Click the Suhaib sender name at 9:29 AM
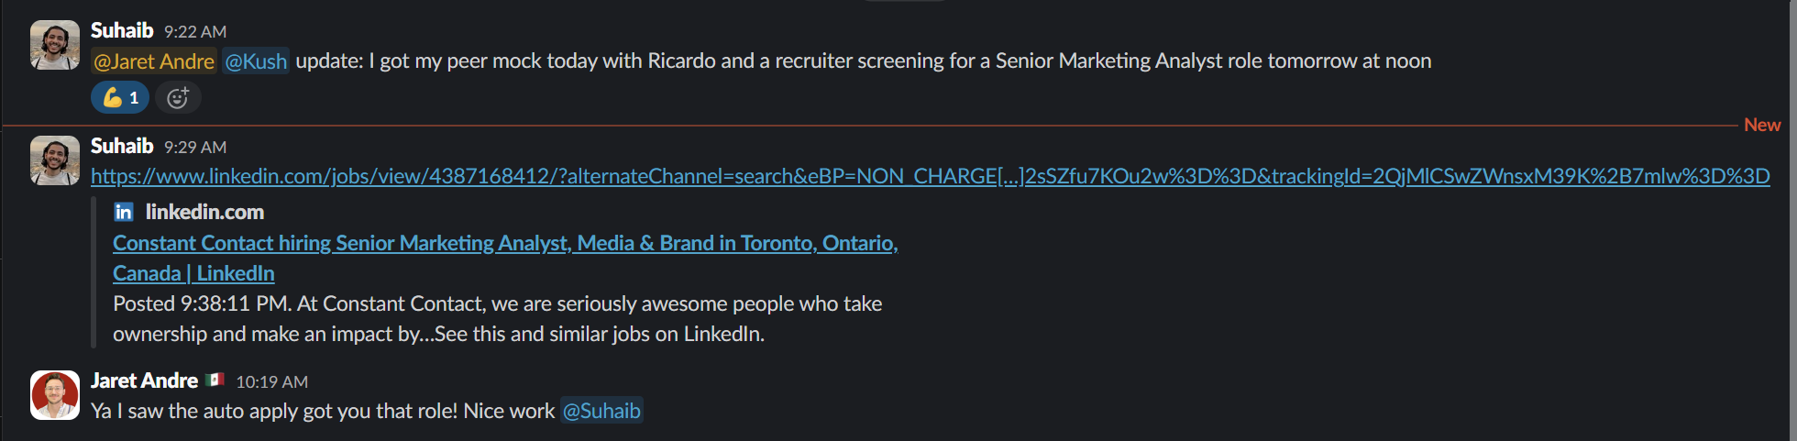Image resolution: width=1797 pixels, height=441 pixels. point(122,147)
